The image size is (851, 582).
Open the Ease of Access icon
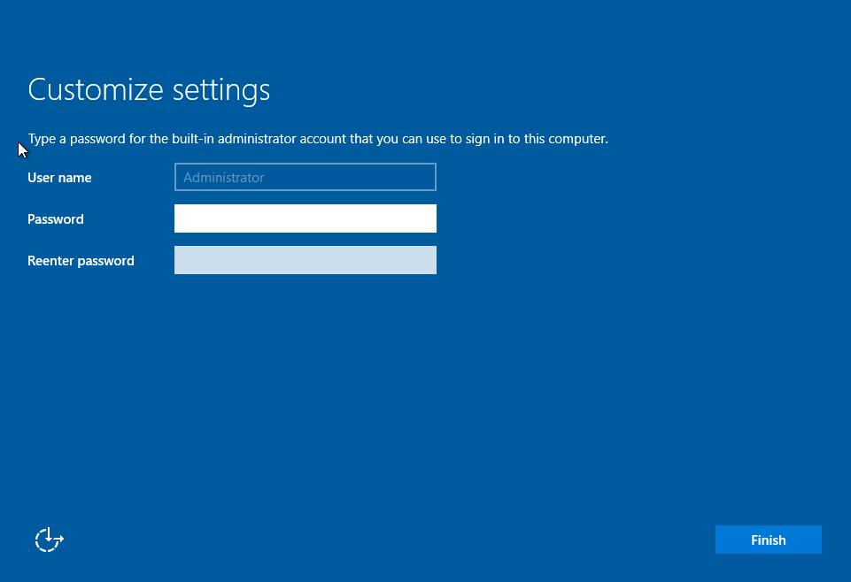pyautogui.click(x=50, y=540)
